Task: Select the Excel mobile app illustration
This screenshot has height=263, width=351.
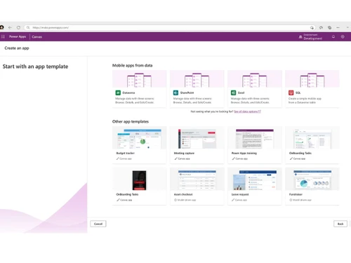Action: (255, 79)
